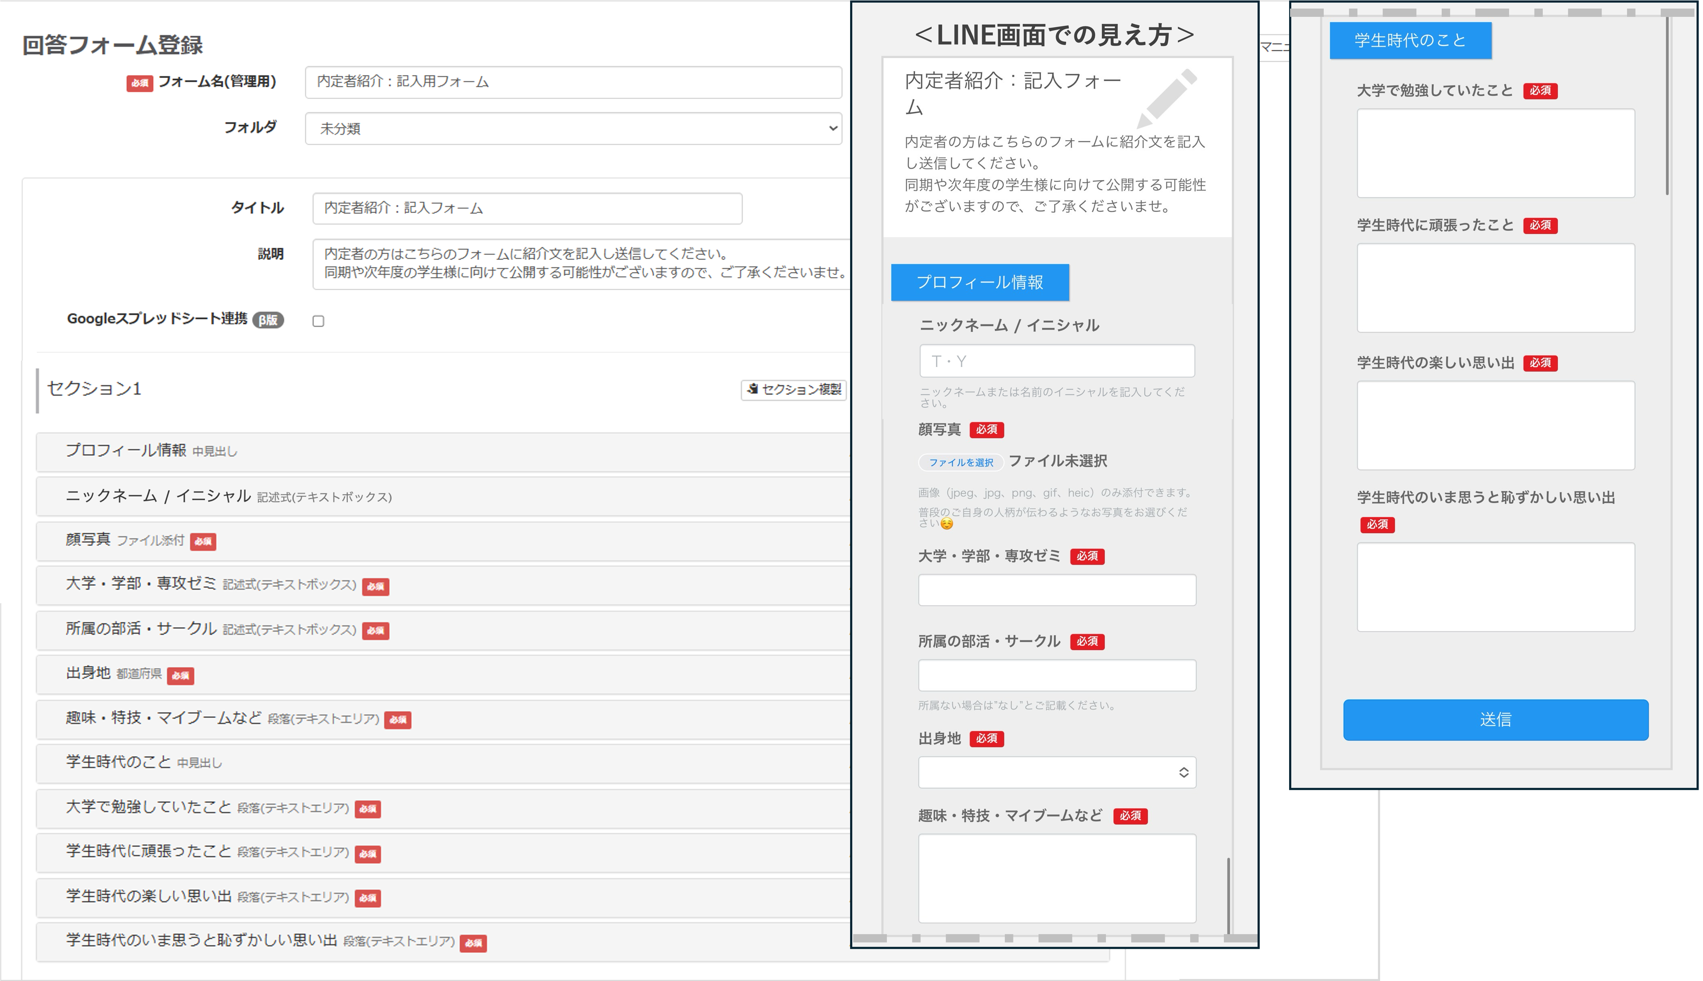
Task: Click the left LINE preview scrollbar
Action: click(1228, 896)
